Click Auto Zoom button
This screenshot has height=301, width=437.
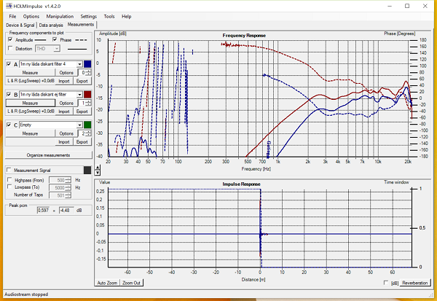click(x=107, y=283)
